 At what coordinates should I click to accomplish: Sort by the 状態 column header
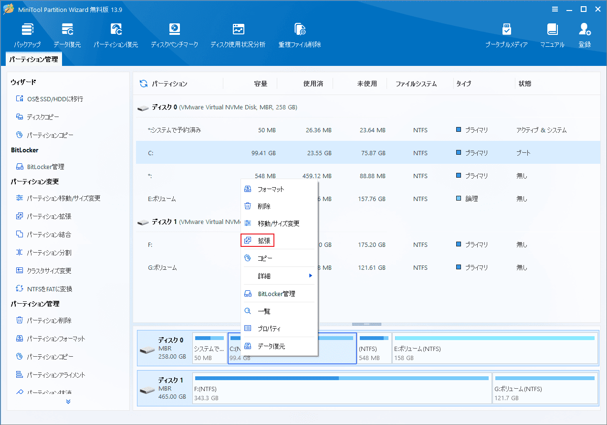(x=525, y=84)
